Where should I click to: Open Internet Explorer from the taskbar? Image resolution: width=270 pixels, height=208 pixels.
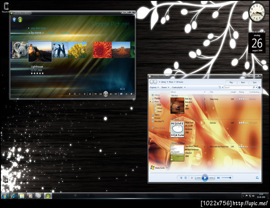[x=13, y=196]
